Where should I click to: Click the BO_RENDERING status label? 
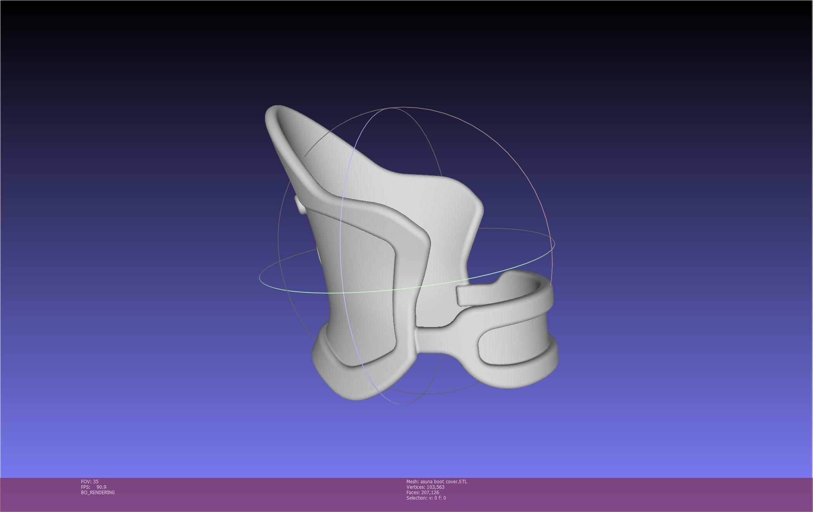click(x=98, y=492)
